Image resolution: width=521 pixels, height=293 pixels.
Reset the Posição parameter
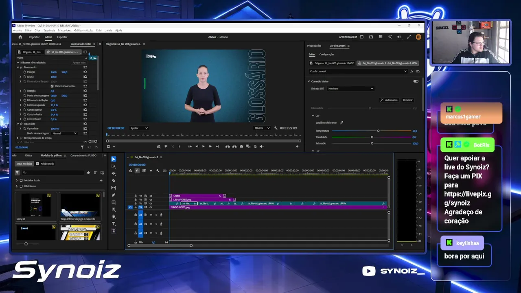point(85,72)
